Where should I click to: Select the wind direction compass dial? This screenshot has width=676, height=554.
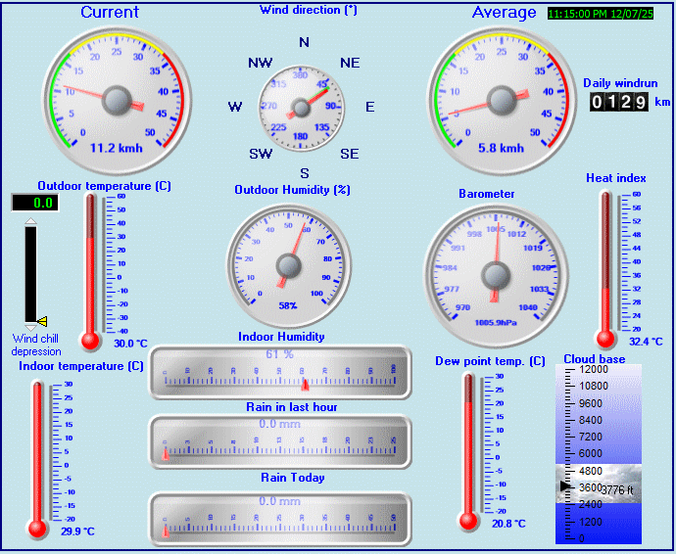(x=303, y=107)
